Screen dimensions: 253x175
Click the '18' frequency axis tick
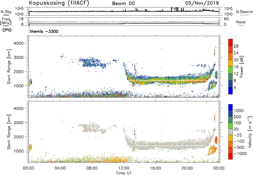[x=22, y=19]
